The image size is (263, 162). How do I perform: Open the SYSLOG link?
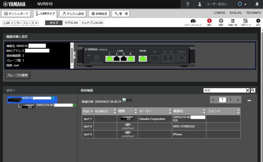click(236, 13)
